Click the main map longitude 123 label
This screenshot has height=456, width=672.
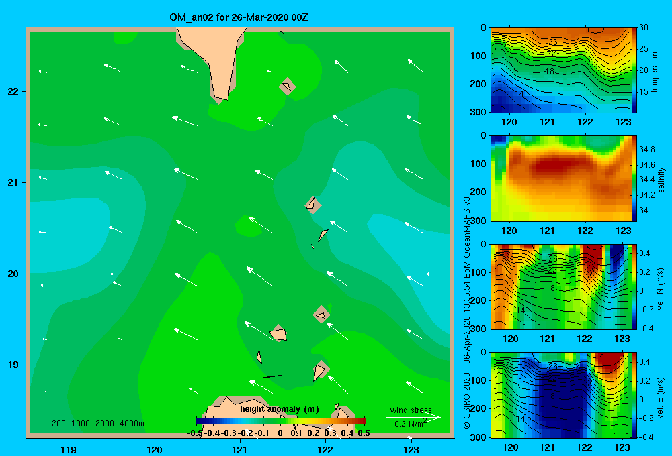[411, 449]
